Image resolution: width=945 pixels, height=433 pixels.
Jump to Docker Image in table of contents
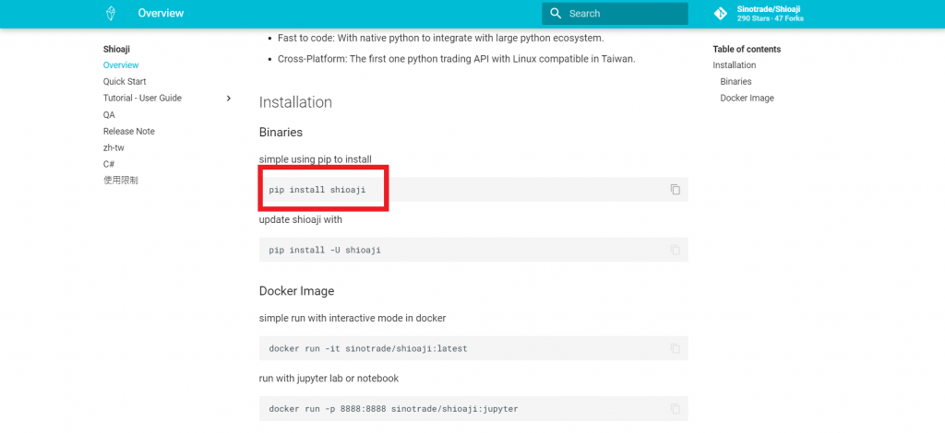pos(747,98)
